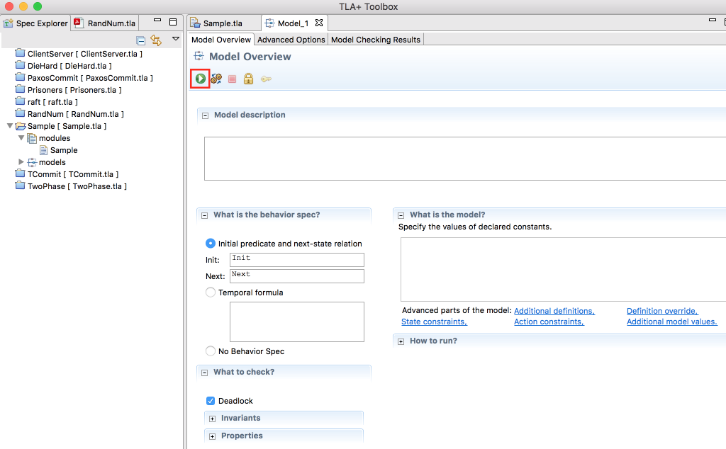Select Temporal formula radio button

pos(210,292)
